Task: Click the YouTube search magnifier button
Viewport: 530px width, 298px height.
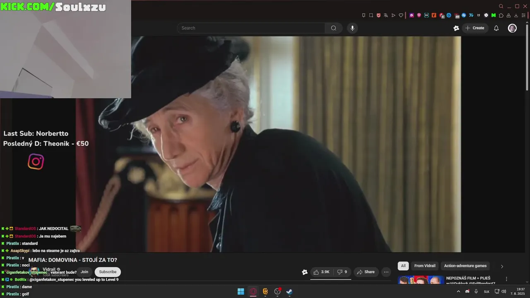Action: 333,28
